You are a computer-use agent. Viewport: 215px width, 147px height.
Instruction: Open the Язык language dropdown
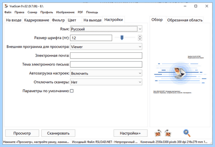tap(106, 29)
